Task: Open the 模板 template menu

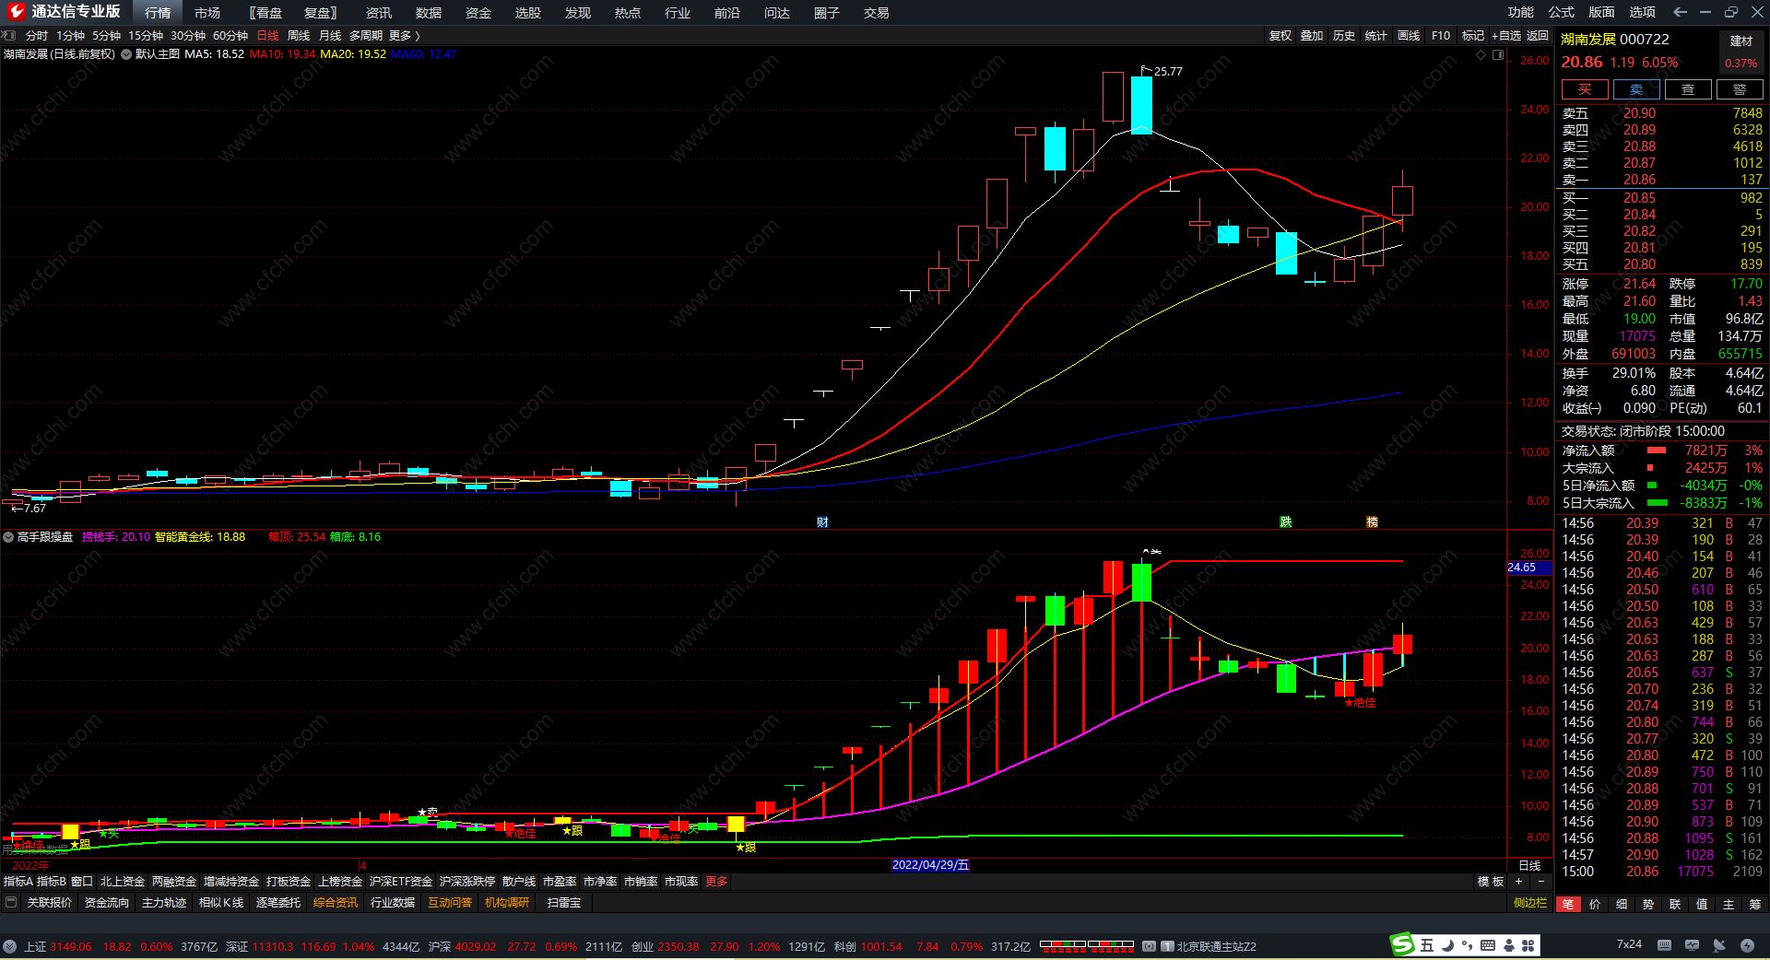Action: click(x=1491, y=882)
